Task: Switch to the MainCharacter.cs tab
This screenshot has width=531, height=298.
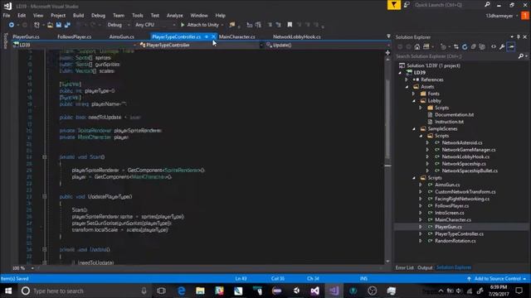Action: pos(236,36)
